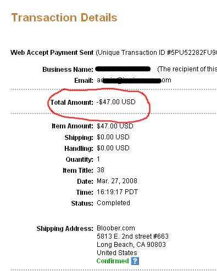Click the date Mar. 27, 2008
Image resolution: width=217 pixels, height=271 pixels.
point(117,181)
